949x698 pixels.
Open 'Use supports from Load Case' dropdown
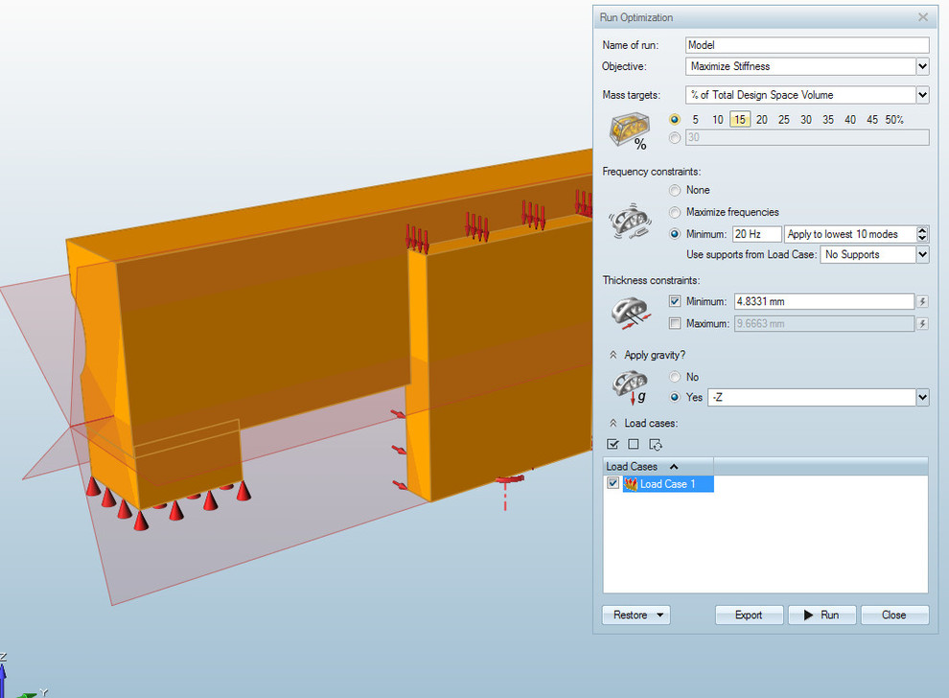[x=922, y=255]
